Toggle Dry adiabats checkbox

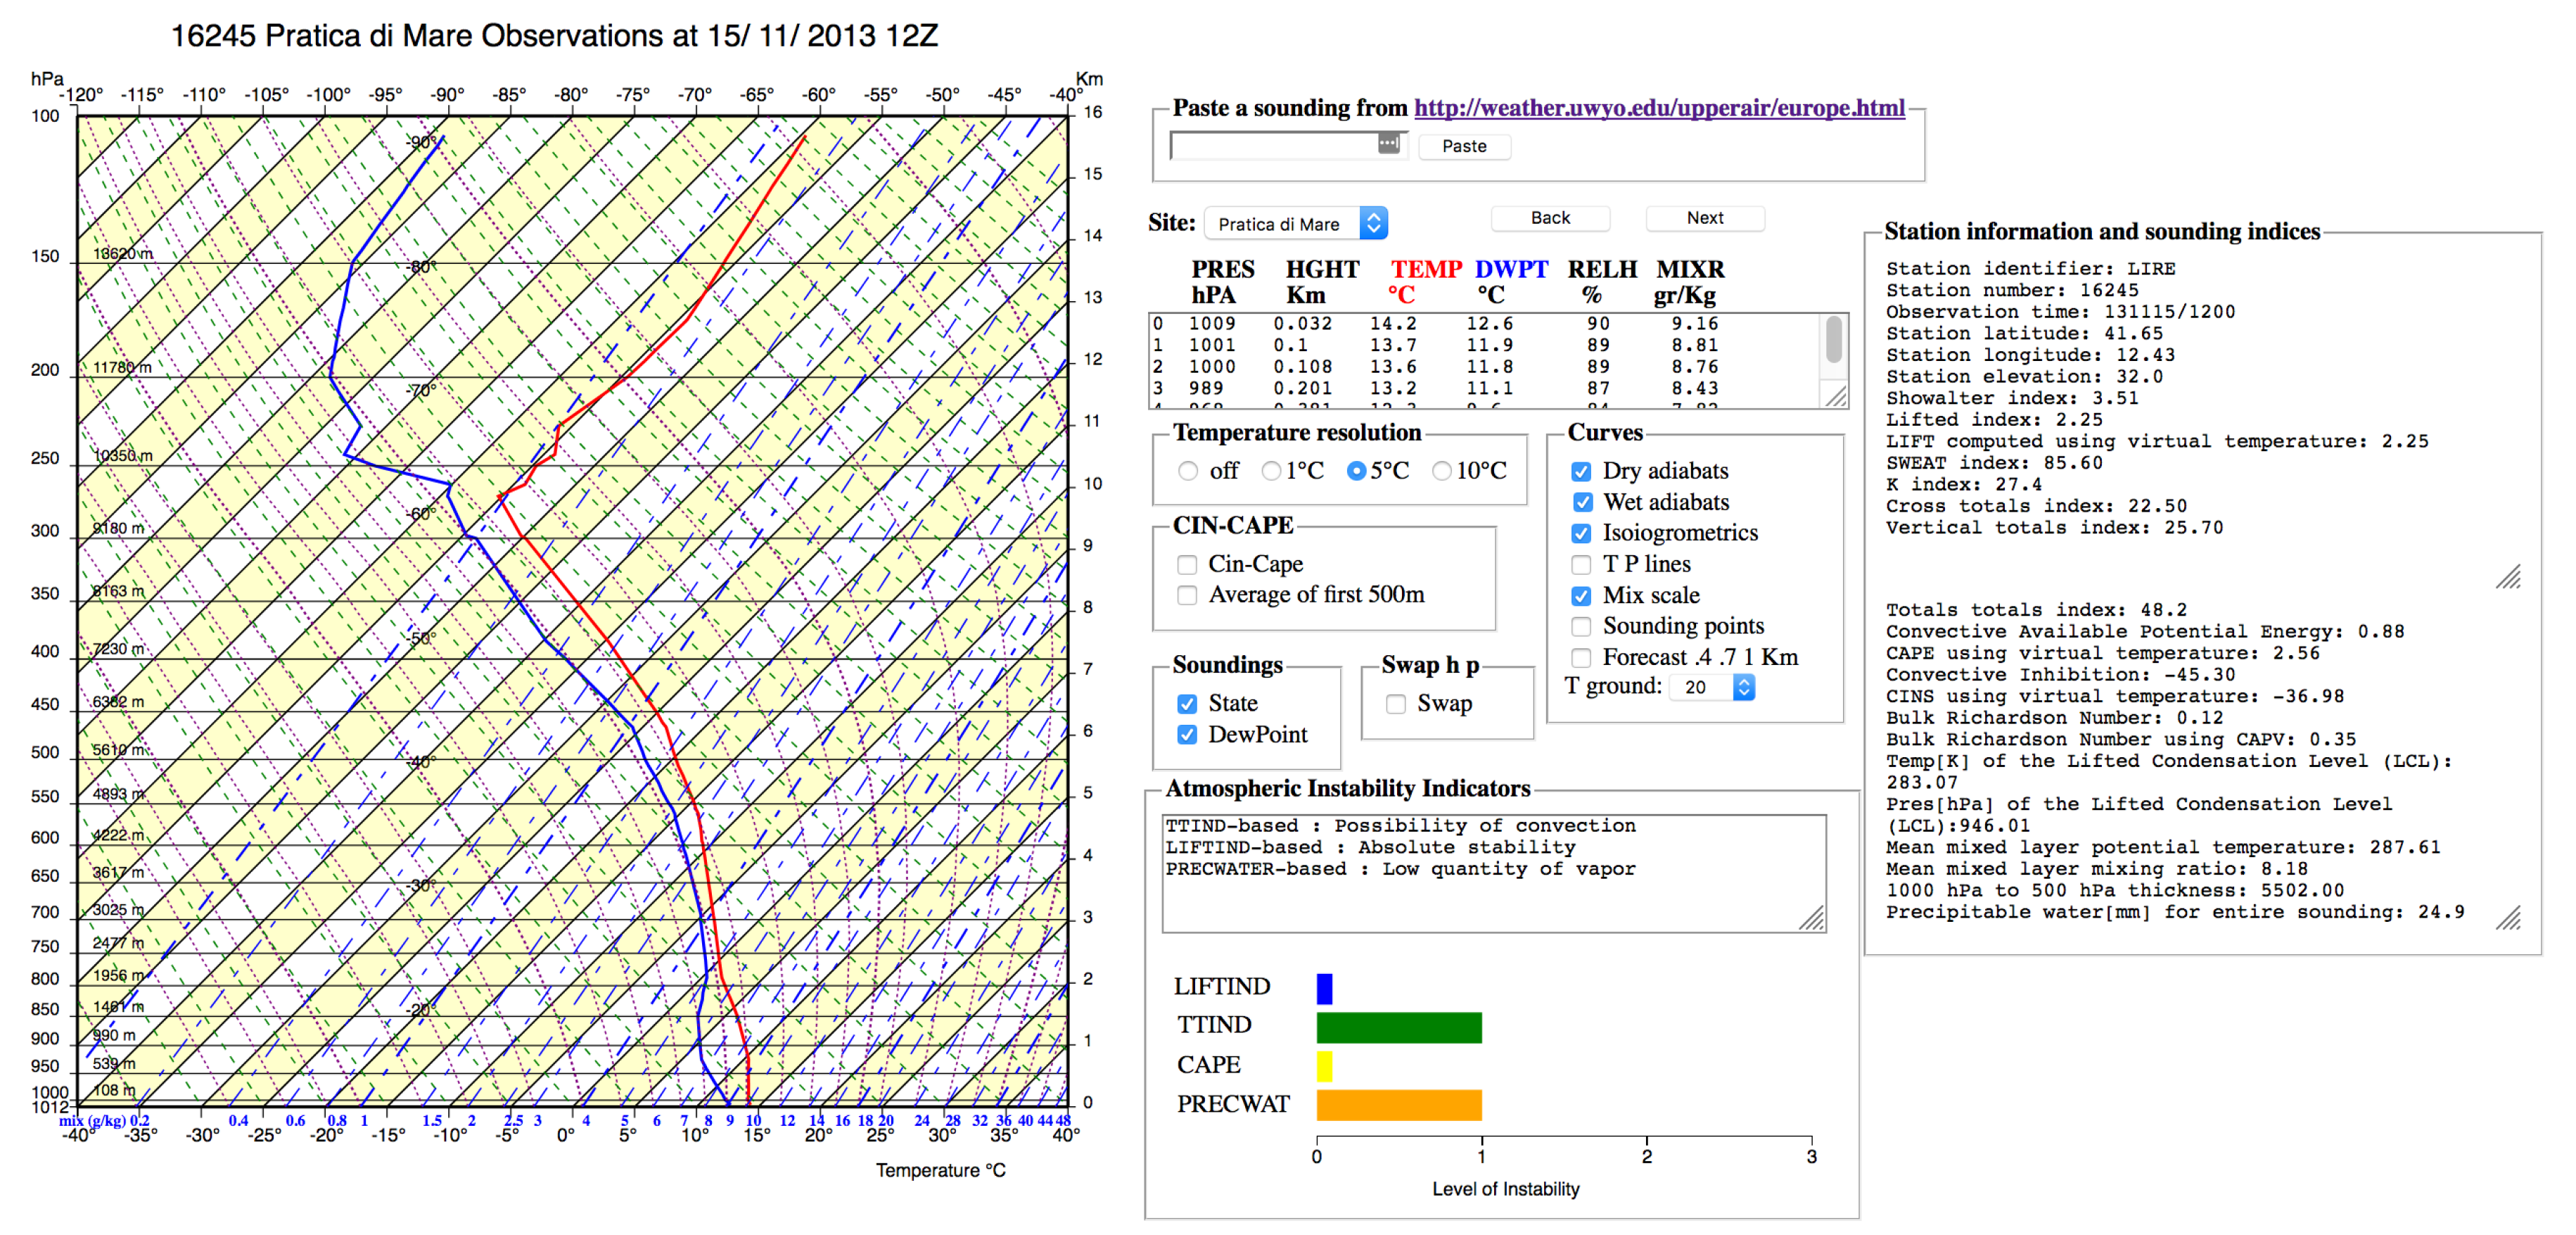1581,472
